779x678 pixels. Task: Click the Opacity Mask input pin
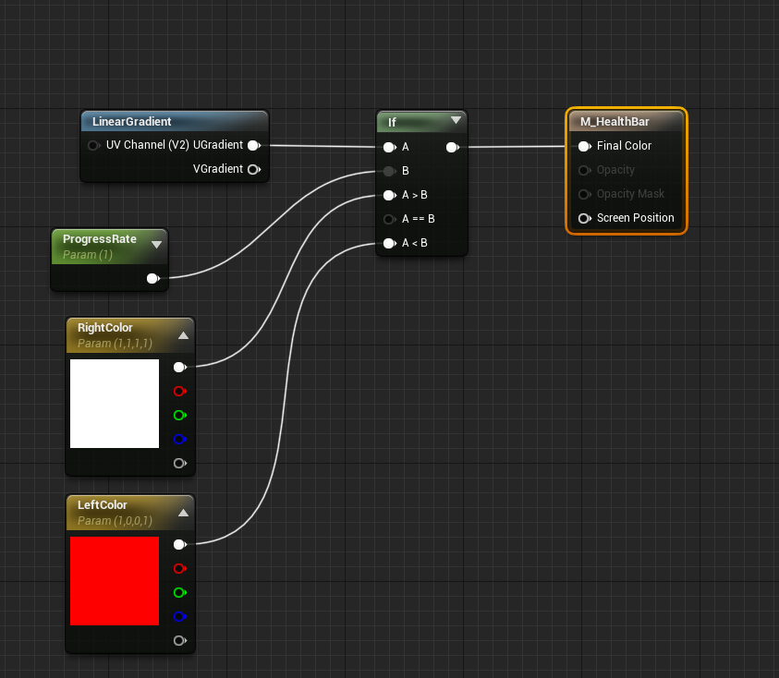coord(585,194)
